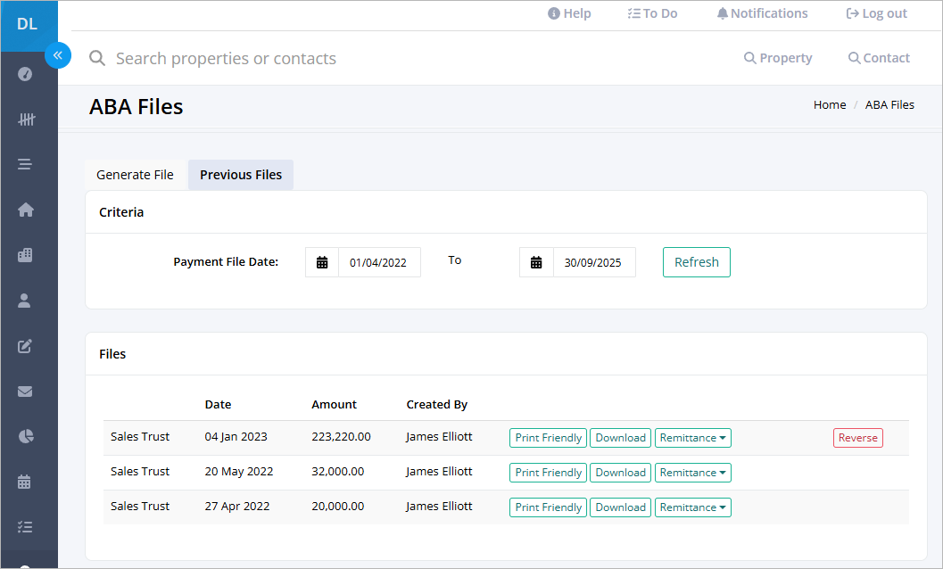
Task: Select the Previous Files tab
Action: [241, 175]
